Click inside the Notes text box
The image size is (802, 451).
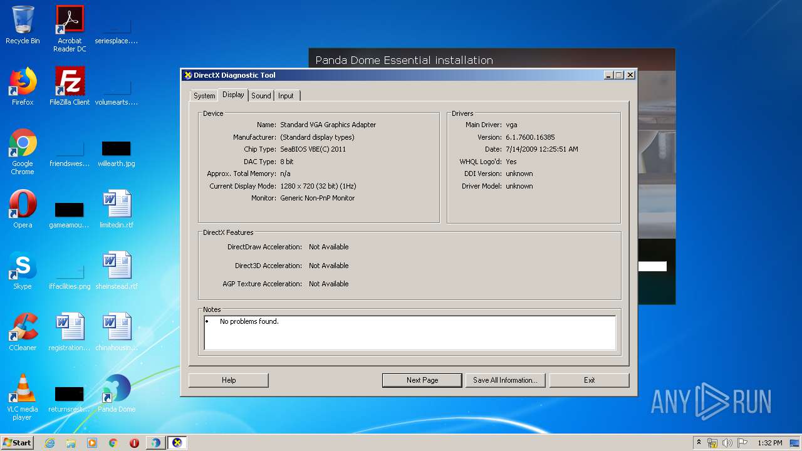[x=410, y=333]
